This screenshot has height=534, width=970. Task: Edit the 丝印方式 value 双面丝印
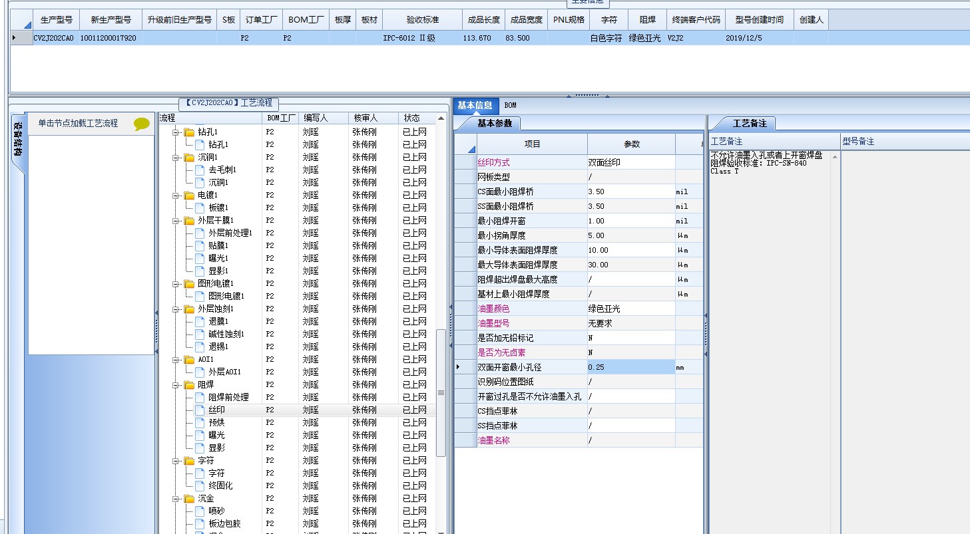click(x=631, y=162)
